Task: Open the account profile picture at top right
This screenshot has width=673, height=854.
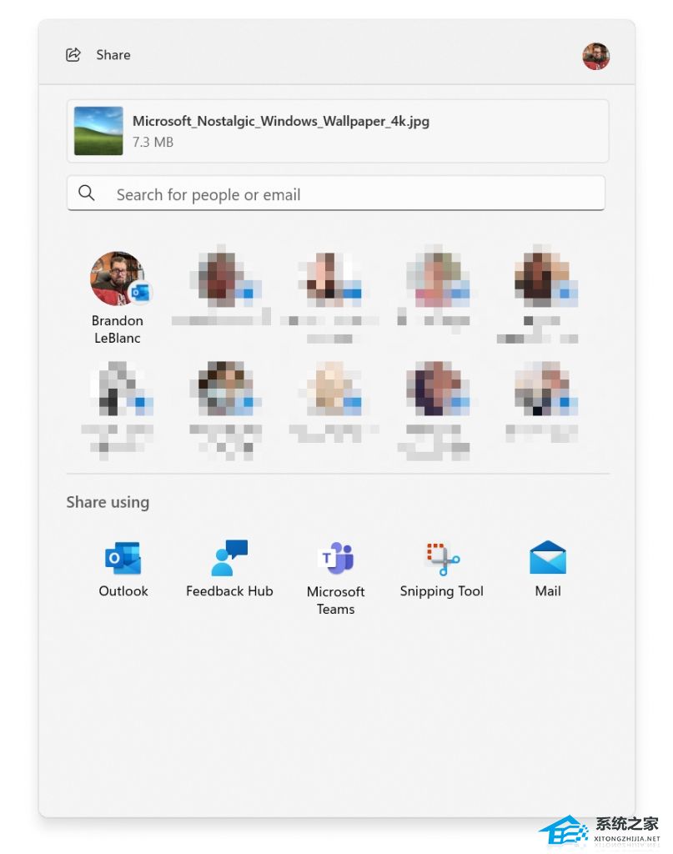Action: [x=595, y=56]
